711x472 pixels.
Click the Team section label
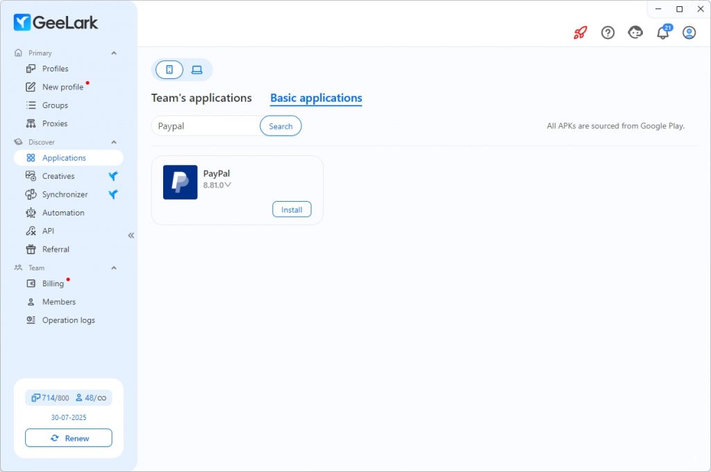(36, 268)
